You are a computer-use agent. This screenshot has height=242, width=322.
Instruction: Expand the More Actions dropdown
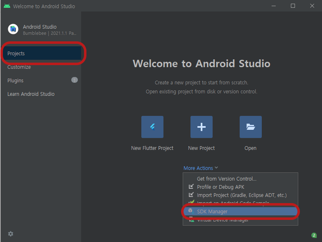201,168
